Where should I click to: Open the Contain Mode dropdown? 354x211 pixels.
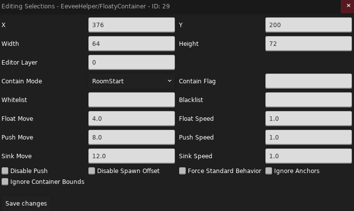132,81
